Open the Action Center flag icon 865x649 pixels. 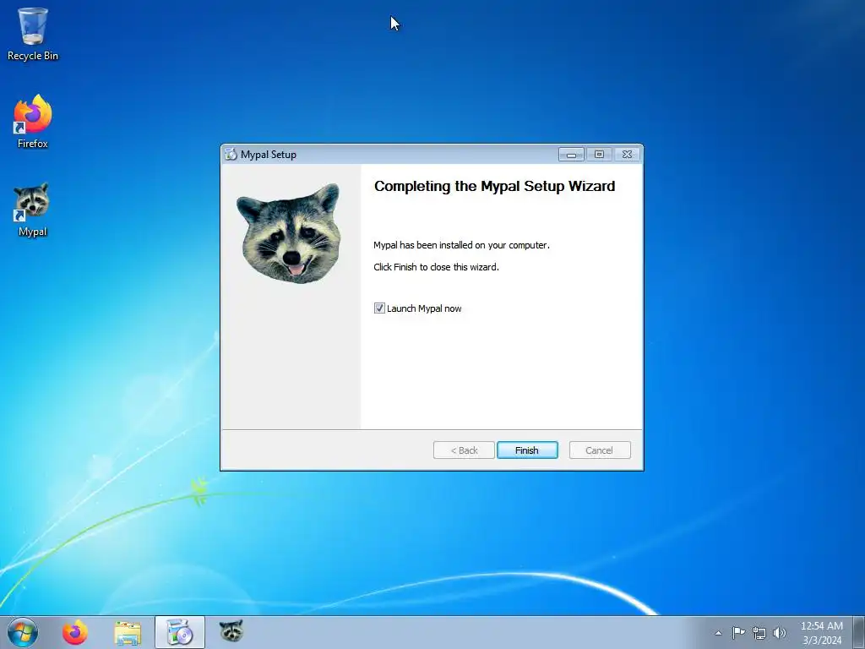738,632
